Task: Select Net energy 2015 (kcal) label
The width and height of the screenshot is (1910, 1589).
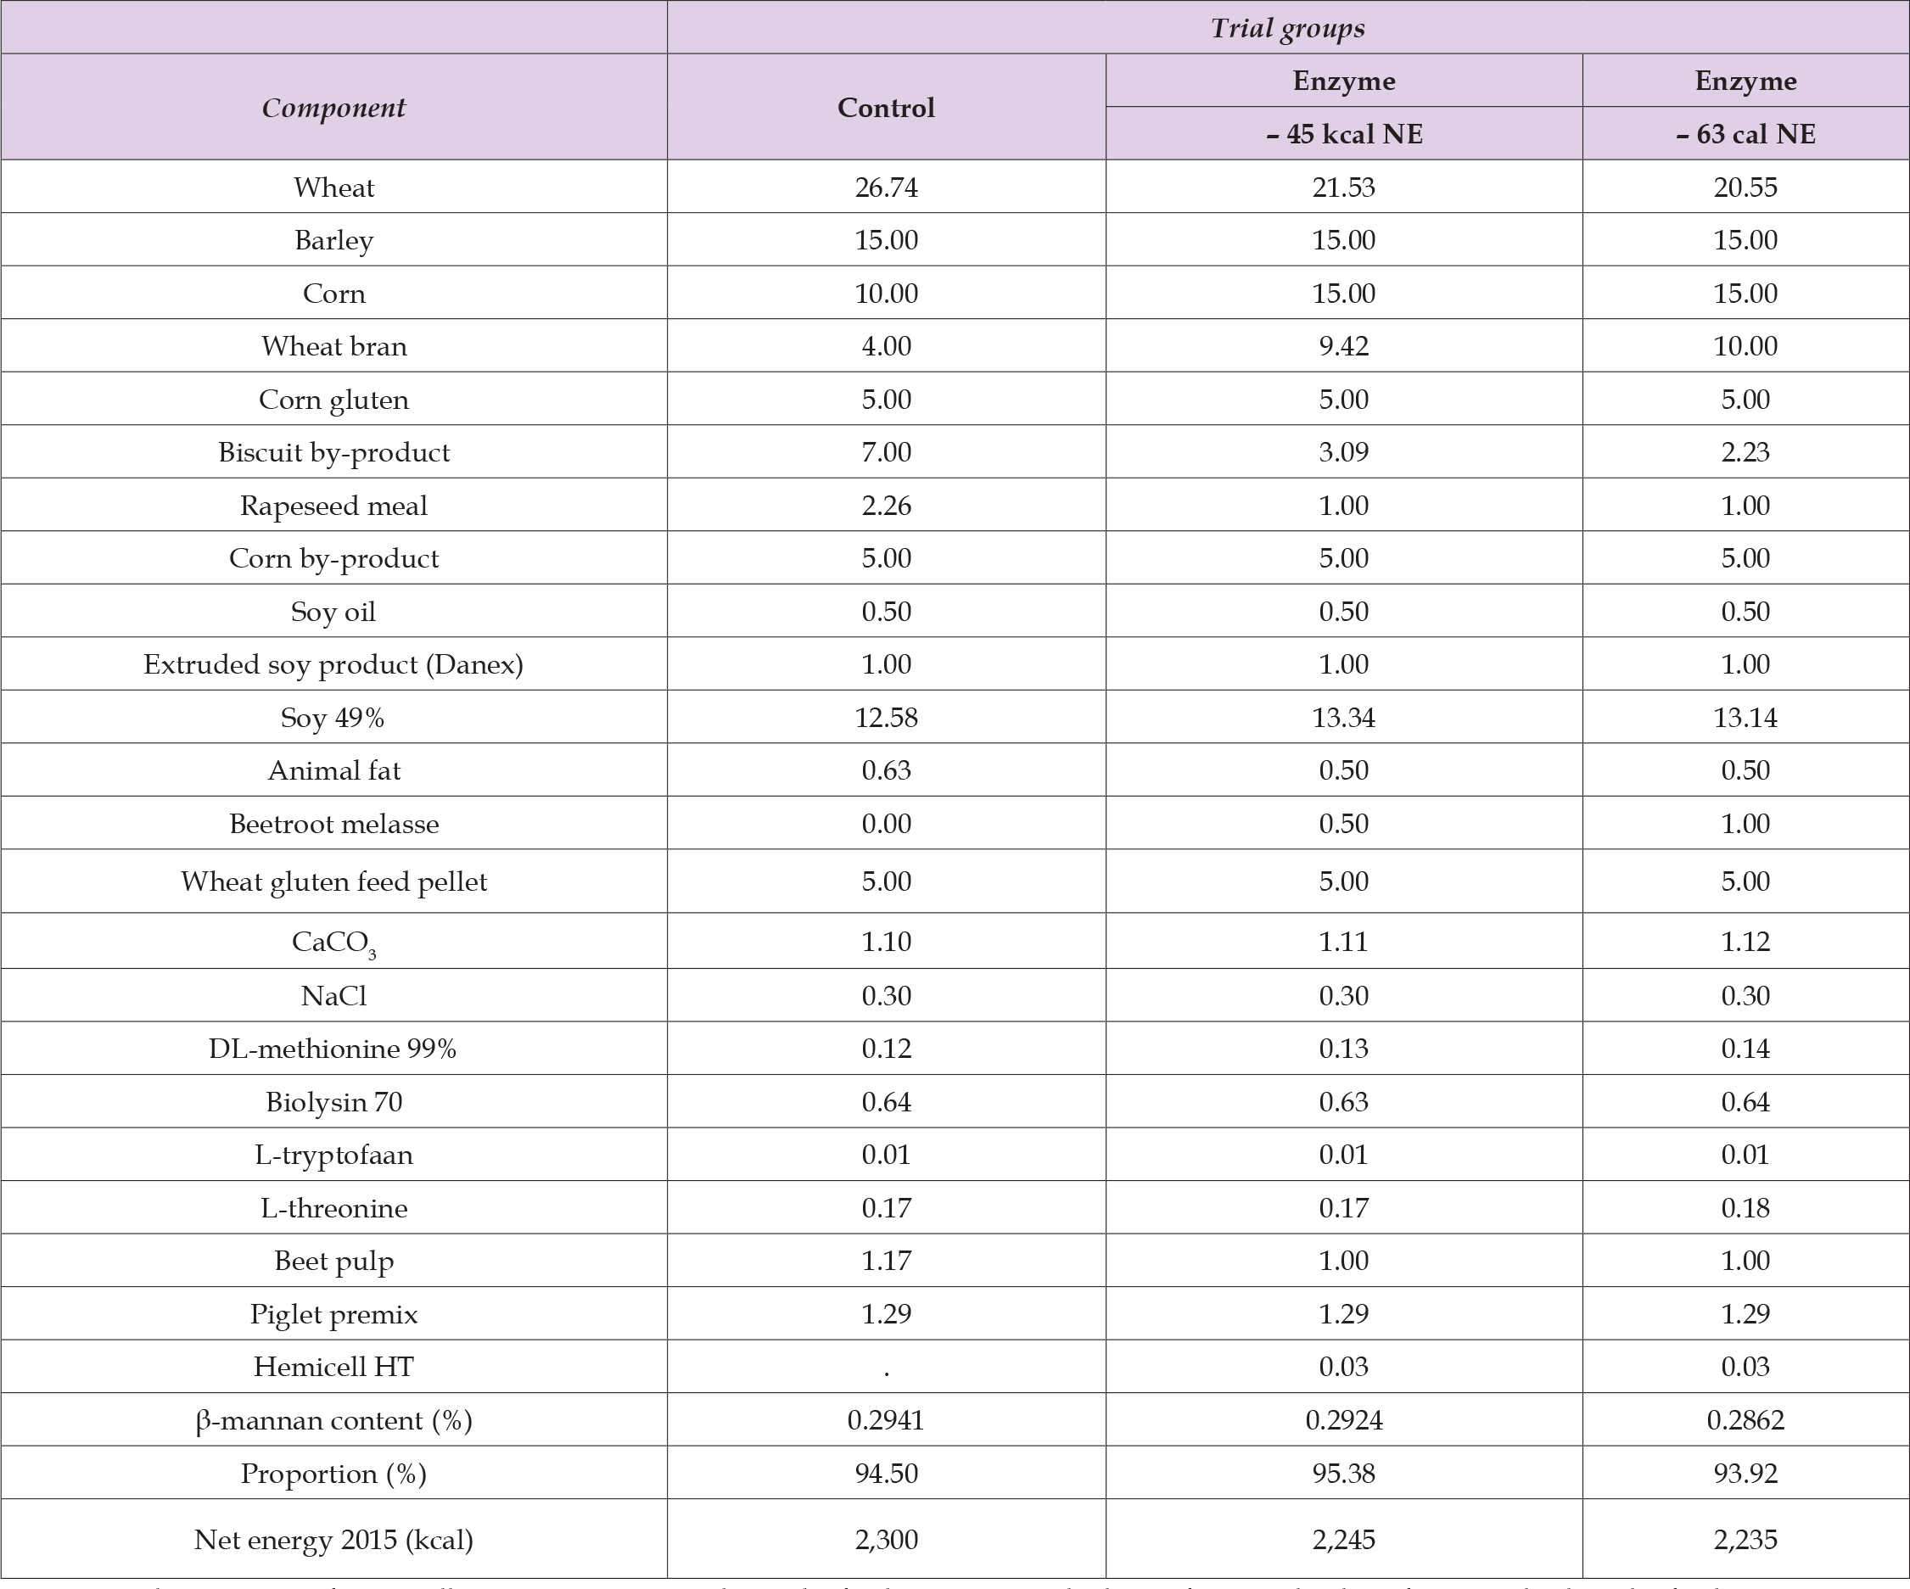Action: coord(333,1540)
